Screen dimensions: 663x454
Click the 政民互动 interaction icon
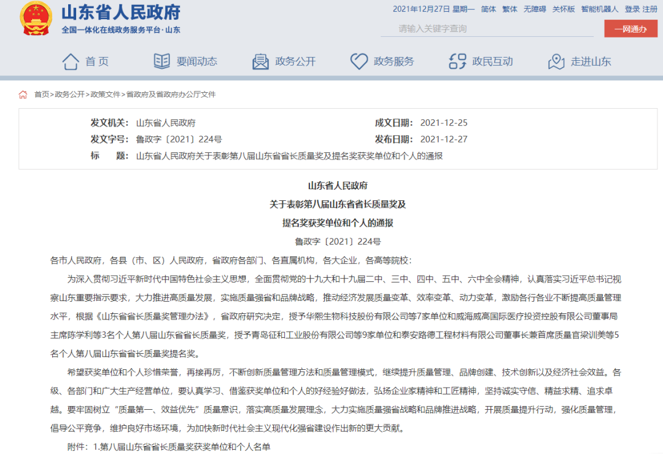coord(457,61)
